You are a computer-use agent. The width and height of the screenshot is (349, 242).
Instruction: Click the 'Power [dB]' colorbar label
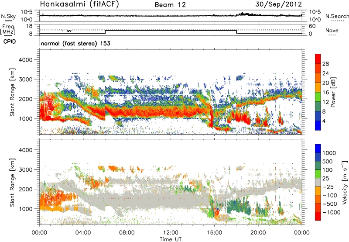click(x=333, y=92)
